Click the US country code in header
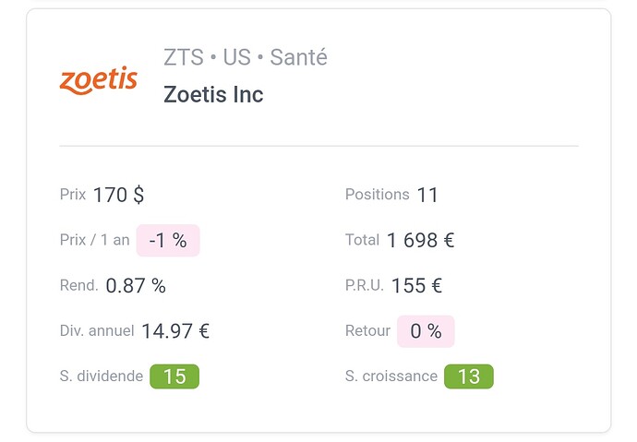 click(237, 57)
